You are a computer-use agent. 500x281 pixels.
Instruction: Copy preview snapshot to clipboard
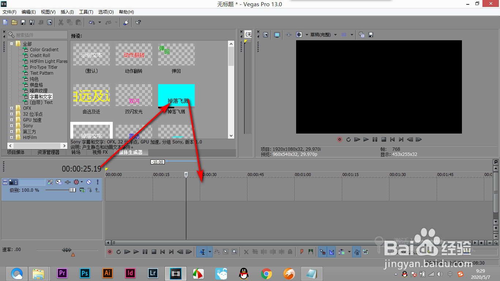pyautogui.click(x=362, y=35)
